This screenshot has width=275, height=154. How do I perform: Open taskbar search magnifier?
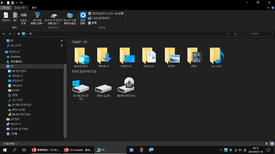[x=15, y=150]
